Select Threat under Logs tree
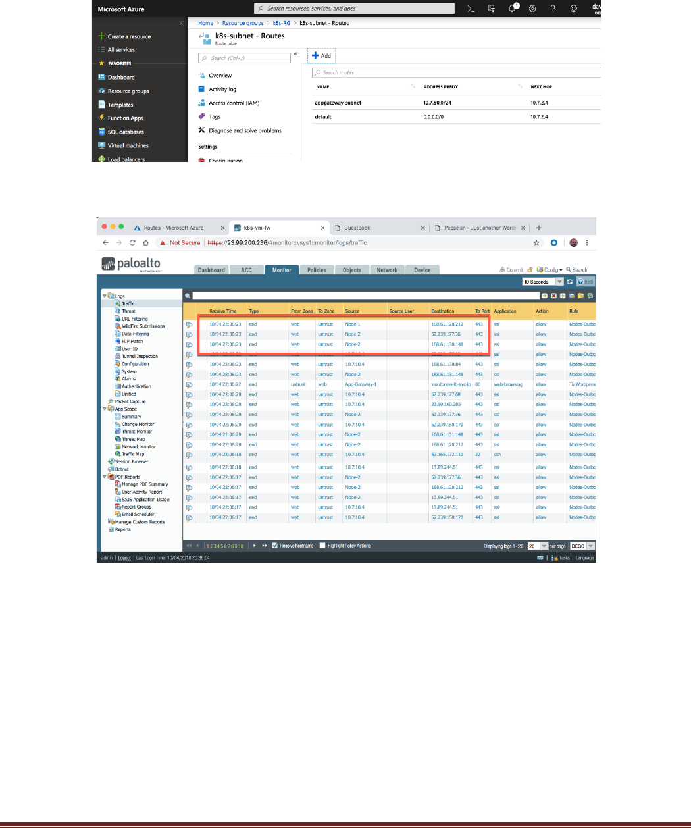The width and height of the screenshot is (691, 828). [x=128, y=311]
